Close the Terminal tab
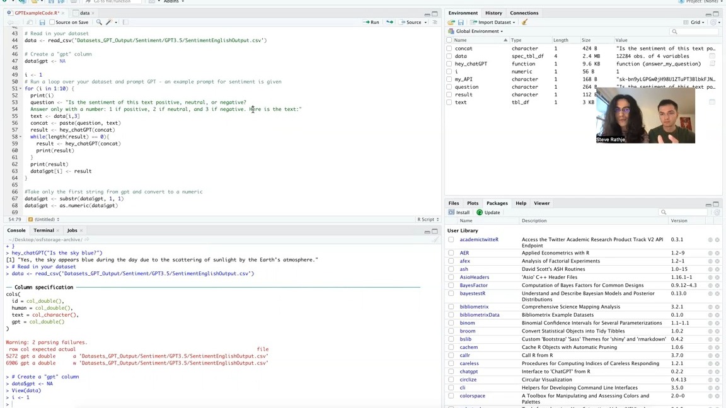Viewport: 726px width, 408px height. point(57,230)
